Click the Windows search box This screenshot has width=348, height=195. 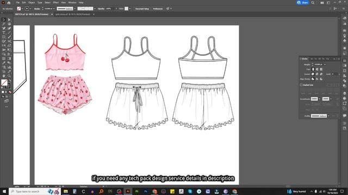click(x=35, y=191)
